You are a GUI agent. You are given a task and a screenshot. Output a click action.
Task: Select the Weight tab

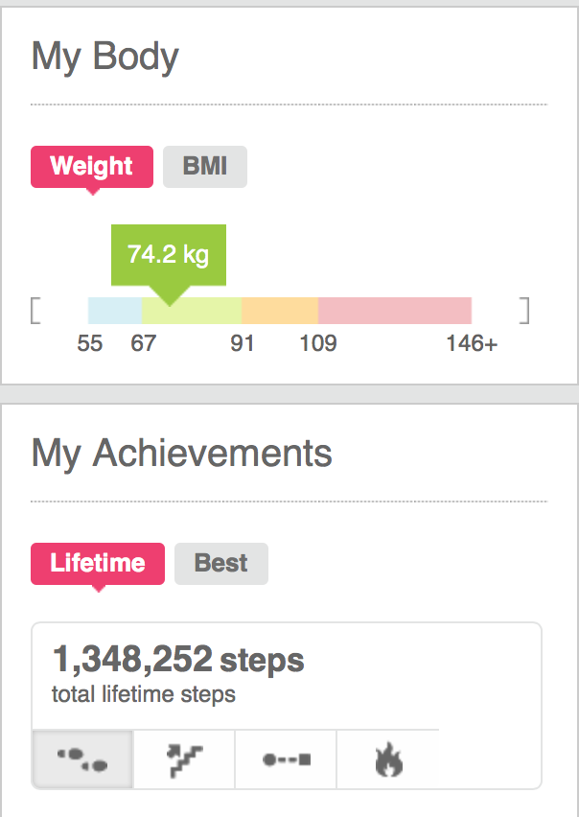tap(92, 166)
